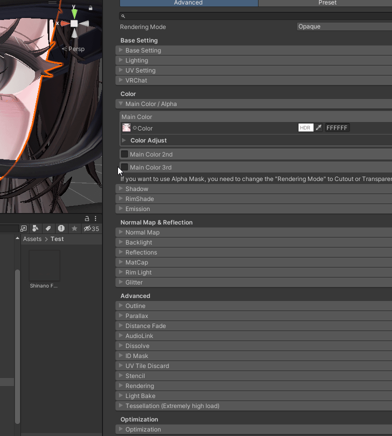
Task: Click the search by label tag icon
Action: click(x=48, y=228)
